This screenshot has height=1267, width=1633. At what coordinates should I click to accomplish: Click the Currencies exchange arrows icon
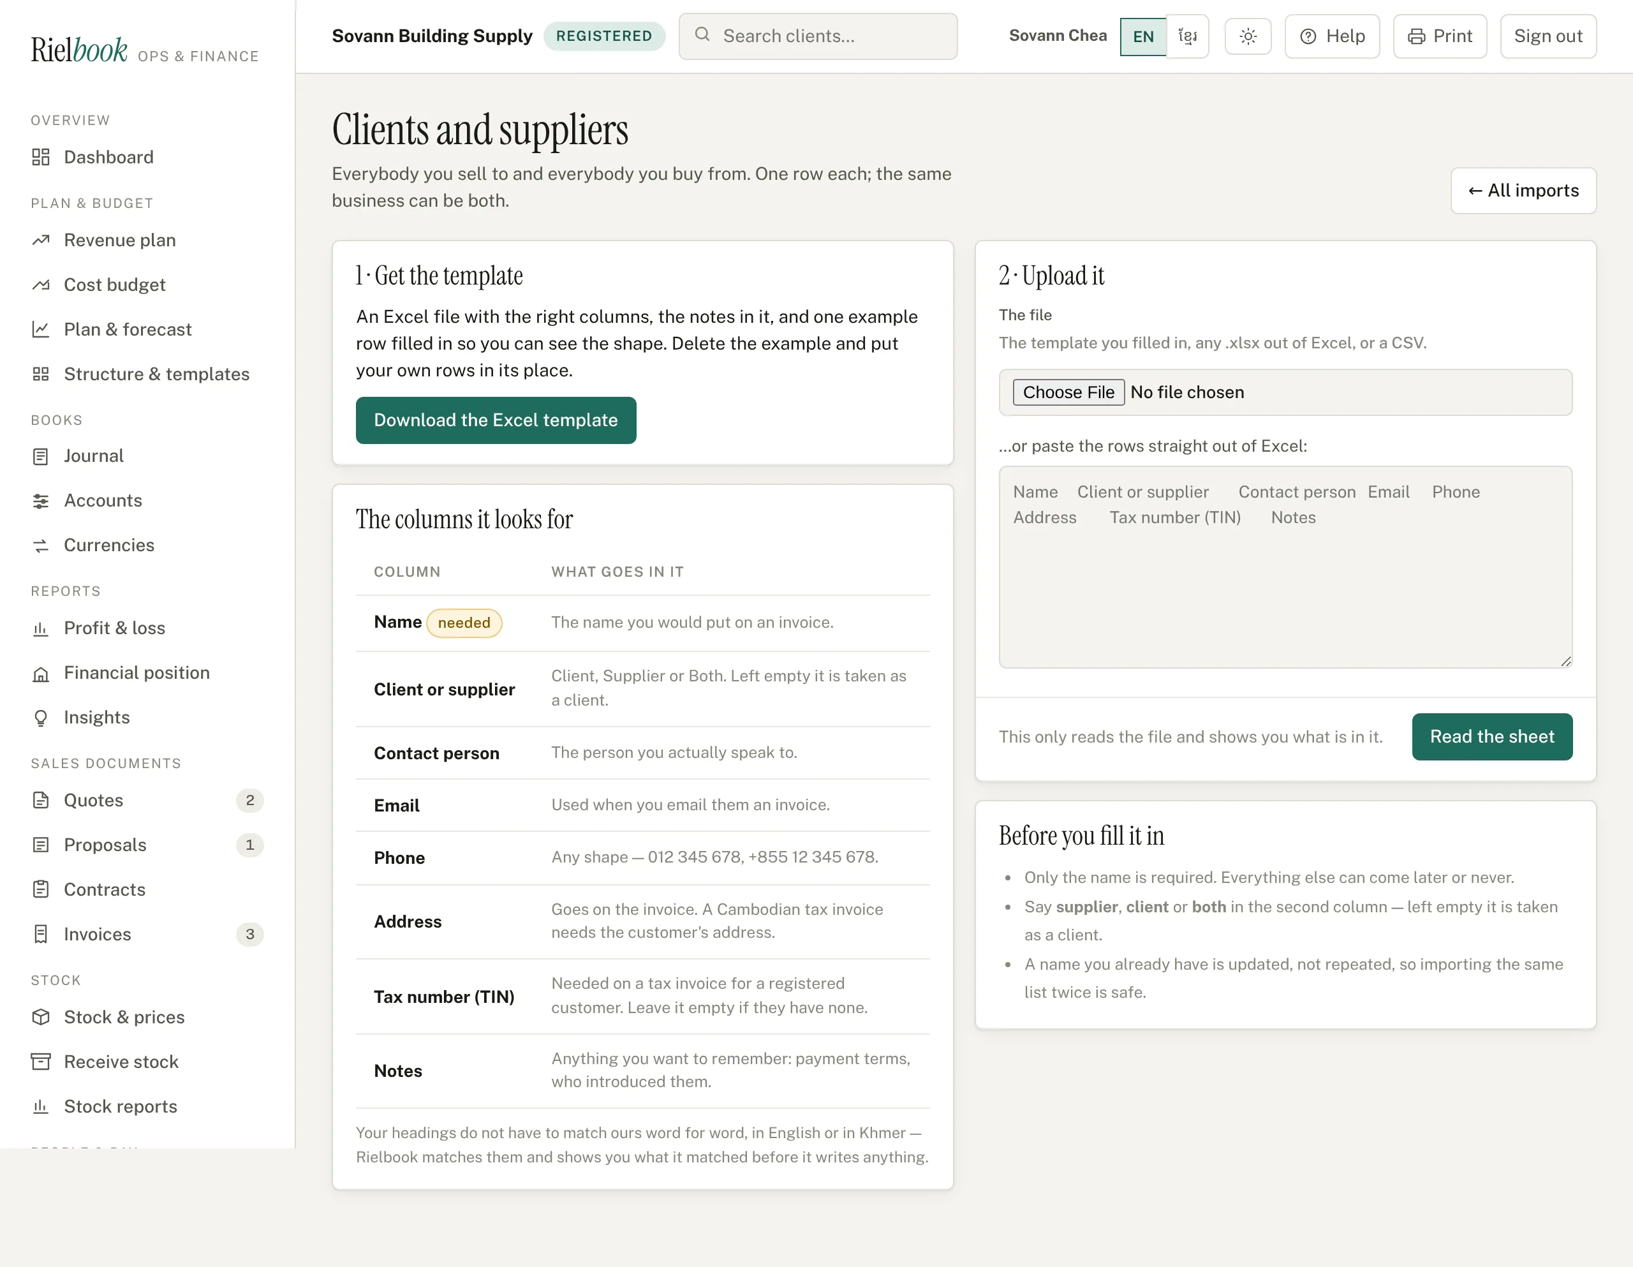click(40, 546)
